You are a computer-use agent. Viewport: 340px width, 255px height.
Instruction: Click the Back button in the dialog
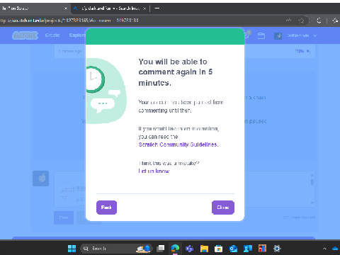tap(106, 208)
